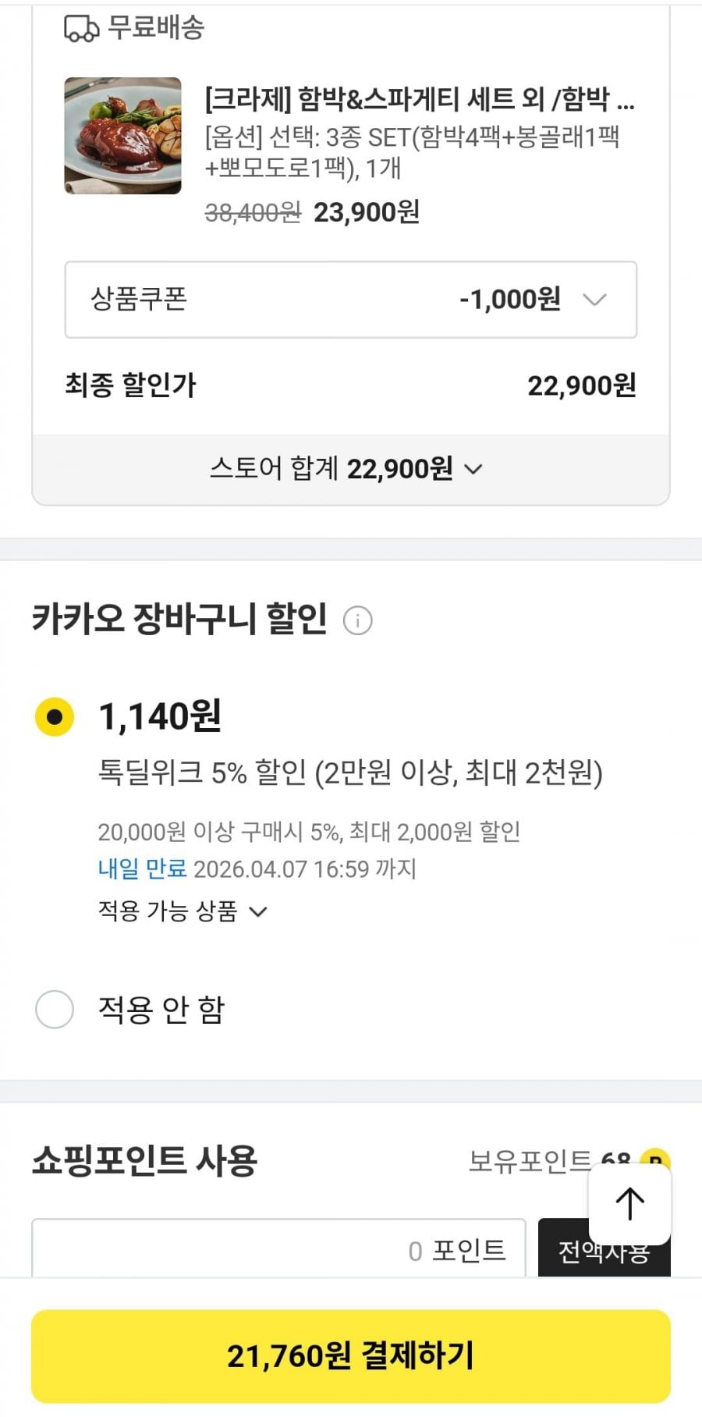Viewport: 702px width, 1417px height.
Task: Focus the 쇼핑포인트 points input field
Action: coord(278,1250)
